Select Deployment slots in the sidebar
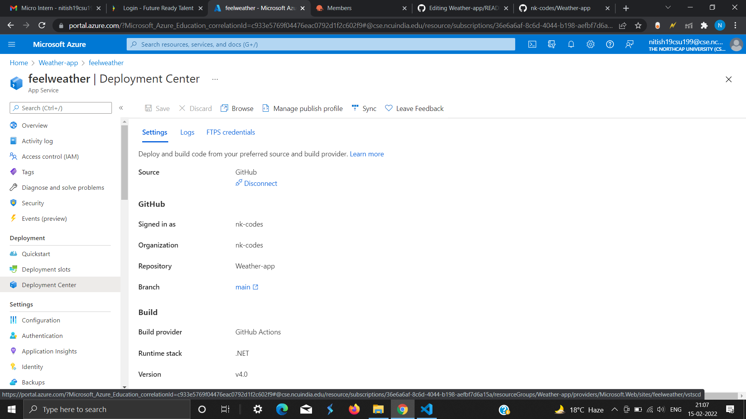 (46, 269)
